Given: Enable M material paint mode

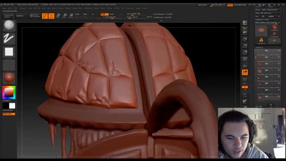Looking at the screenshot, I should pos(93,14).
